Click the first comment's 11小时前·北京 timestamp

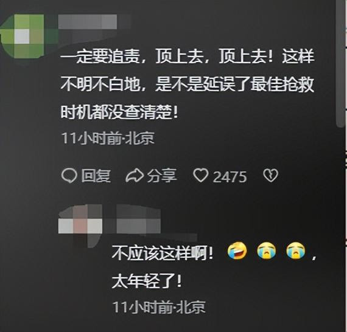tap(108, 139)
